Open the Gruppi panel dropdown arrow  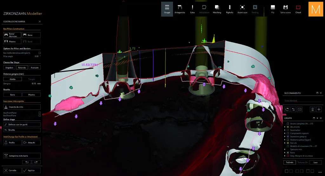pyautogui.click(x=317, y=118)
